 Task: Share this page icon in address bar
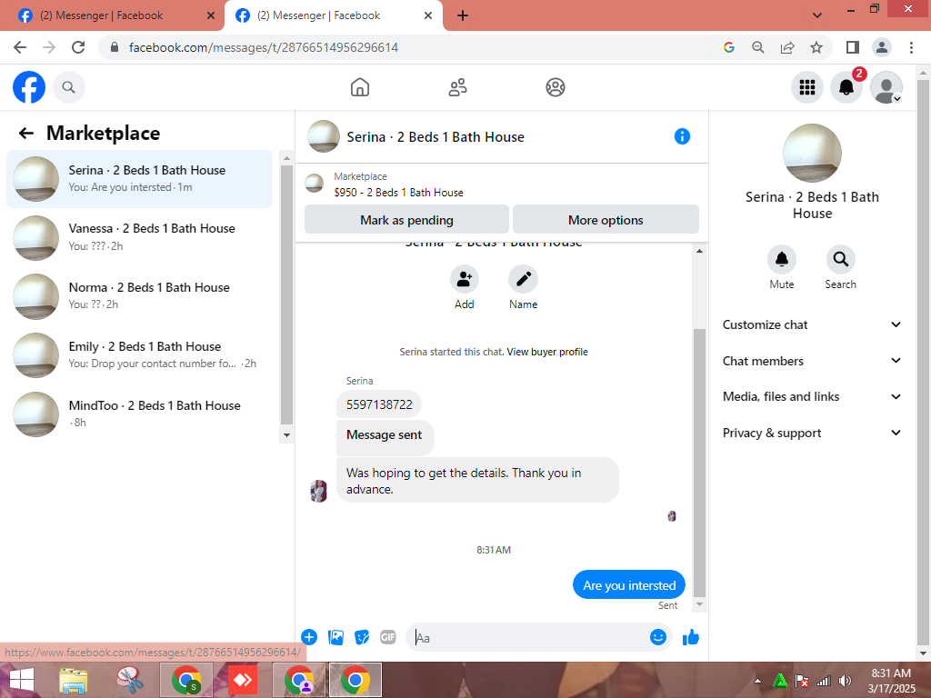point(787,47)
